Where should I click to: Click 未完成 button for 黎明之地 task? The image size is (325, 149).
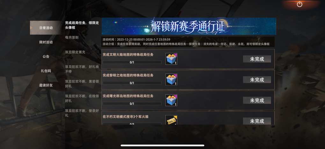pyautogui.click(x=257, y=79)
